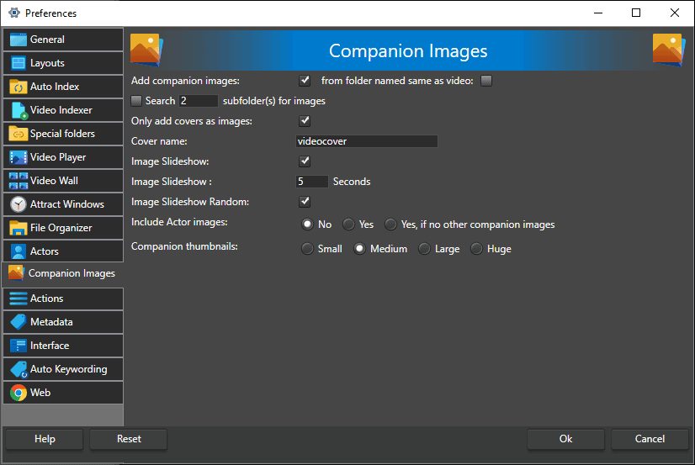Switch to Video Wall preferences
695x465 pixels.
[x=63, y=181]
